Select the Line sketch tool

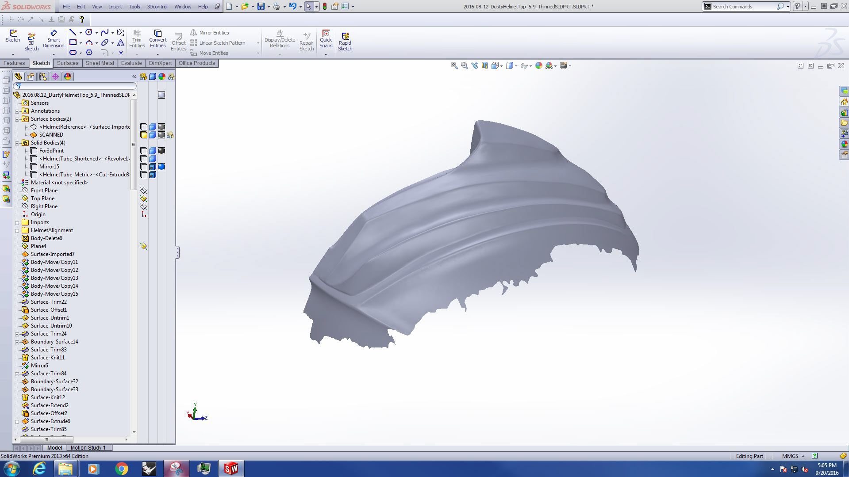[x=73, y=32]
